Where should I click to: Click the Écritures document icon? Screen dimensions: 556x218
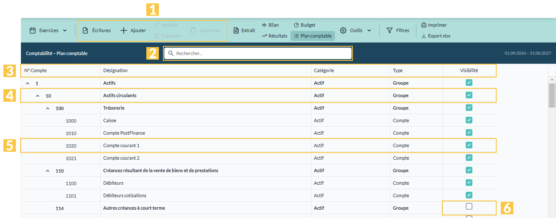click(x=85, y=30)
